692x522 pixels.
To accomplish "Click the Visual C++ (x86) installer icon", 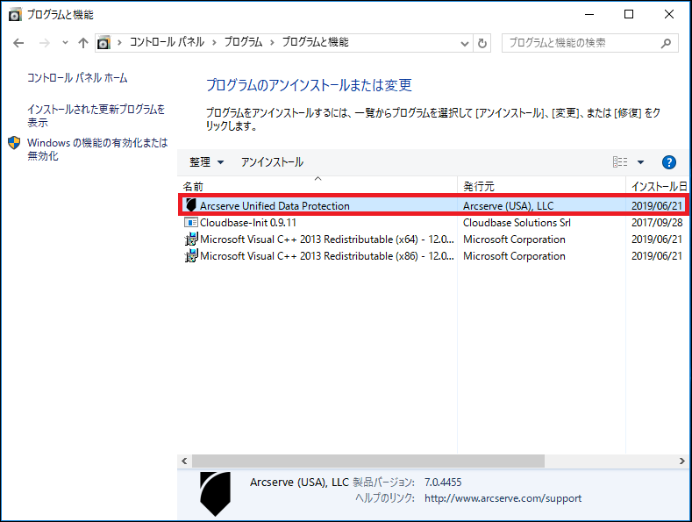I will click(x=190, y=255).
